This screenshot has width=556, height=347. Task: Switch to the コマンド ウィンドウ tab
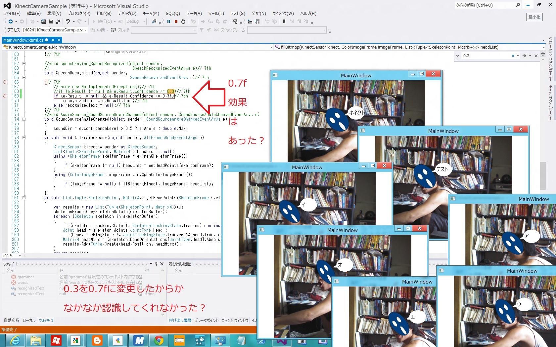pos(235,320)
